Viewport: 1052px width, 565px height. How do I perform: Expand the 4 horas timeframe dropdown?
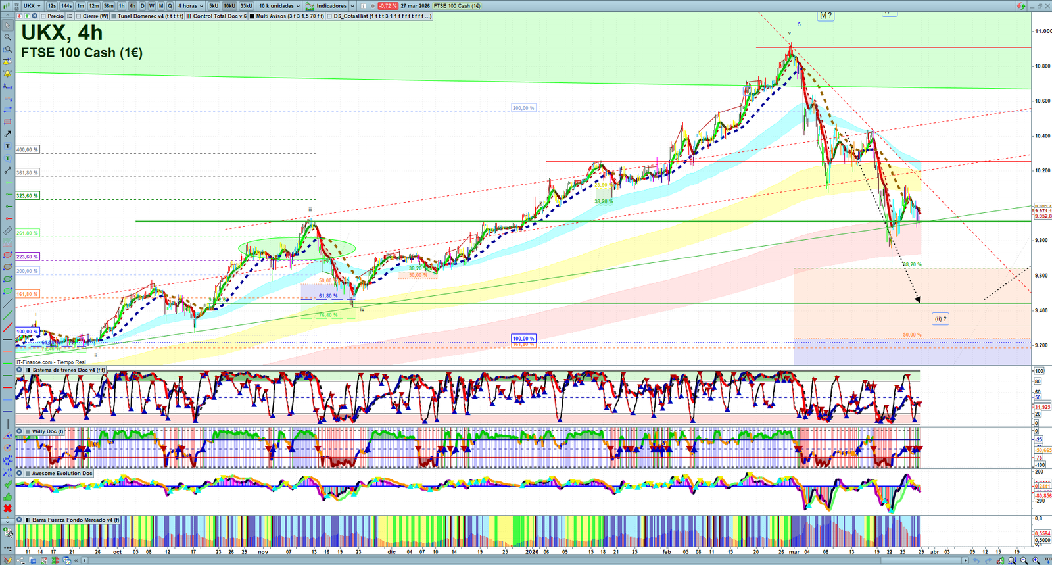pyautogui.click(x=190, y=6)
